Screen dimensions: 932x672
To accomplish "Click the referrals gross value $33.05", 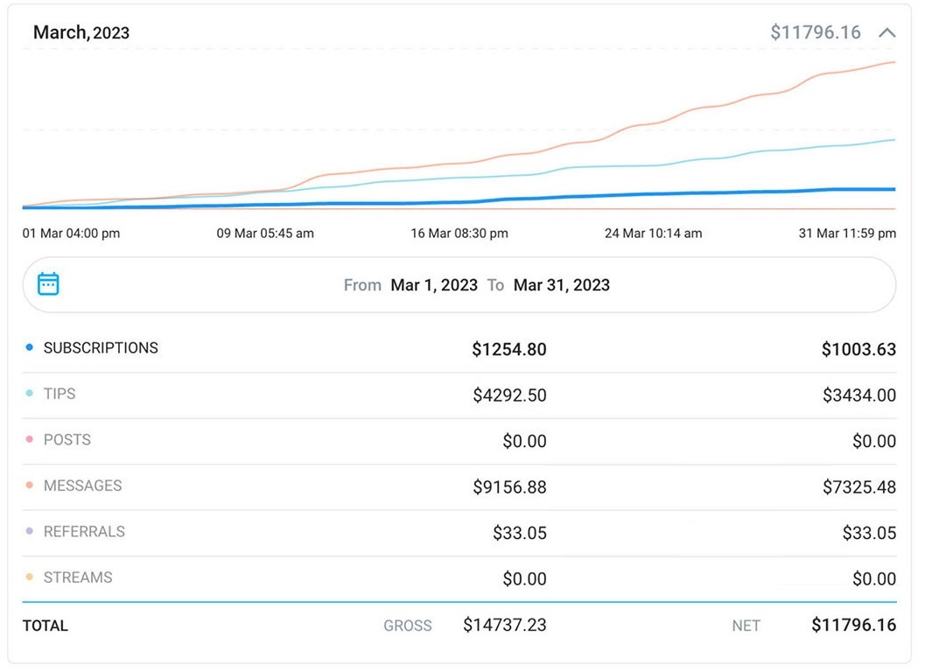I will pos(520,533).
